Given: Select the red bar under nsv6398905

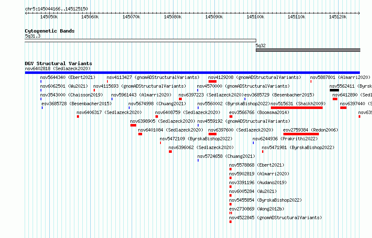Looking at the screenshot, I should [133, 125].
